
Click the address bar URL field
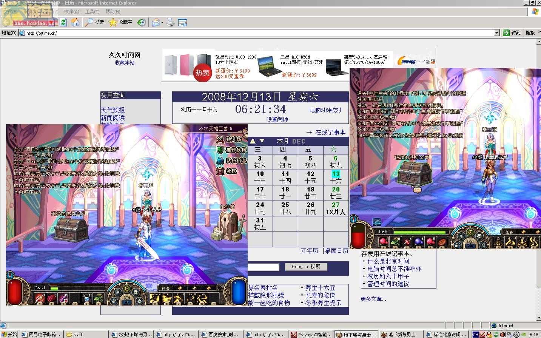tap(259, 33)
